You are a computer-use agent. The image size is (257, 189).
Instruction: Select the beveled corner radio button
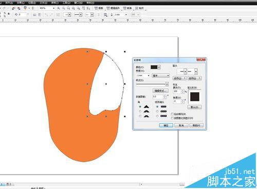(x=140, y=116)
